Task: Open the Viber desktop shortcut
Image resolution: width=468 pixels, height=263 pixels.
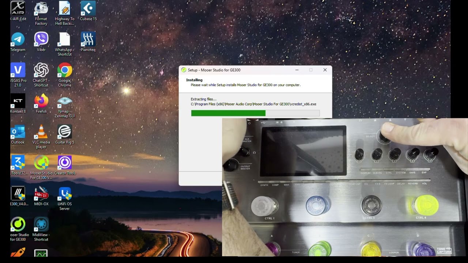Action: pos(41,42)
